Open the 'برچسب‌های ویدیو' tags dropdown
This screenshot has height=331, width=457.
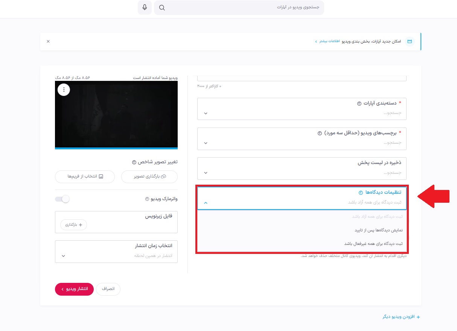tap(302, 138)
